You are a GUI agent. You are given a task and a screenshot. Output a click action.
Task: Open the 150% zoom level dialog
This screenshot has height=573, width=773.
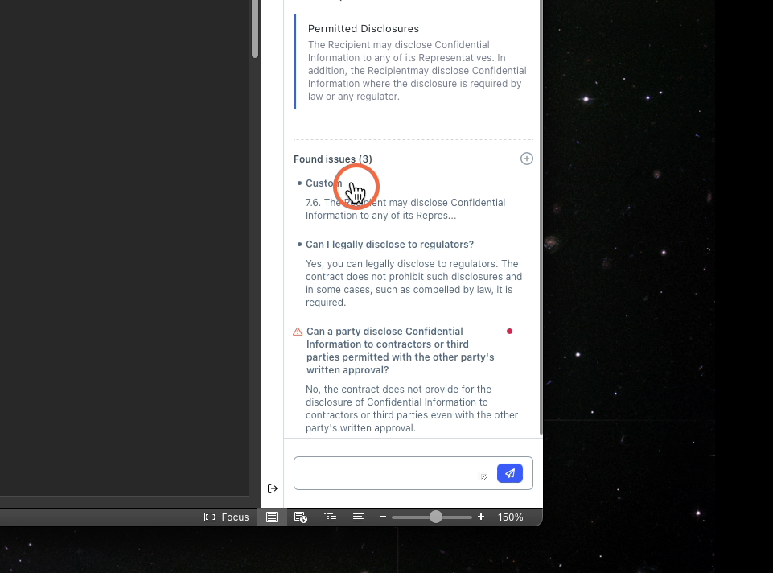click(x=510, y=517)
